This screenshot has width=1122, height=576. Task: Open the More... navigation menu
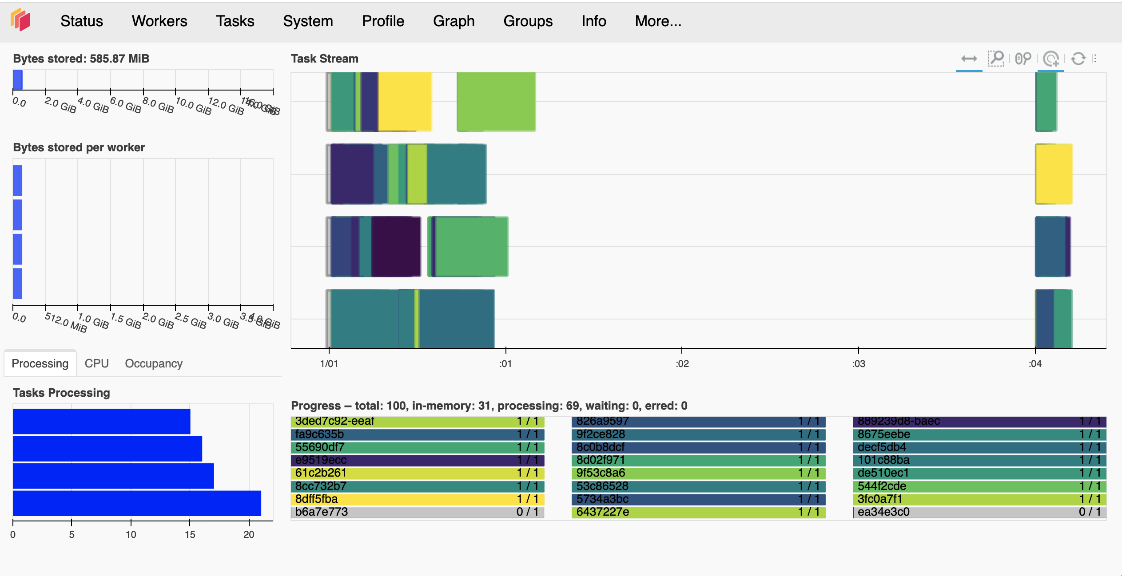pyautogui.click(x=658, y=21)
